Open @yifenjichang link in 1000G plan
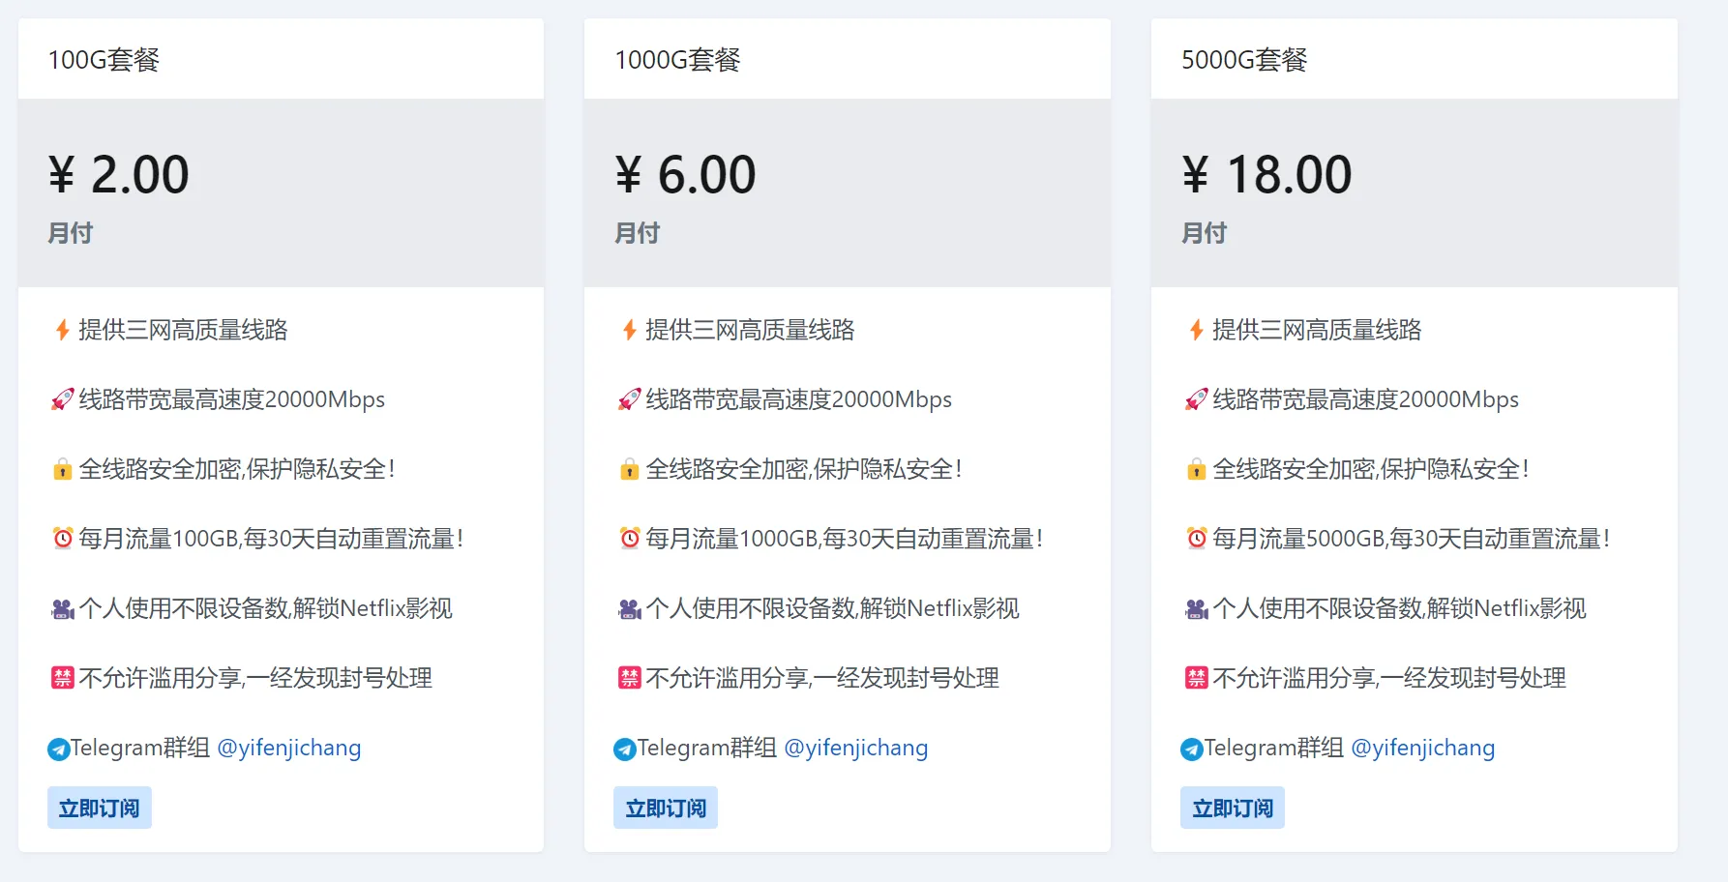The image size is (1728, 882). click(855, 748)
